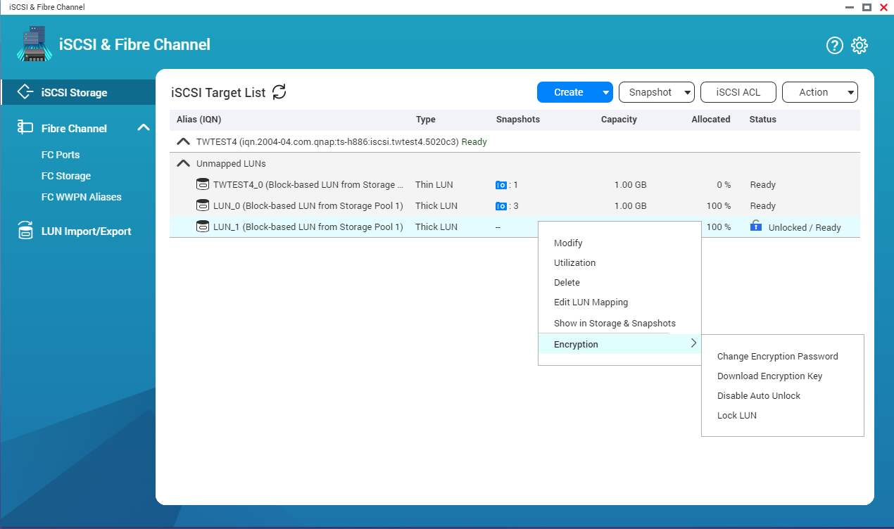The width and height of the screenshot is (894, 529).
Task: Click the 'Thin LUN' type cell
Action: coord(434,184)
